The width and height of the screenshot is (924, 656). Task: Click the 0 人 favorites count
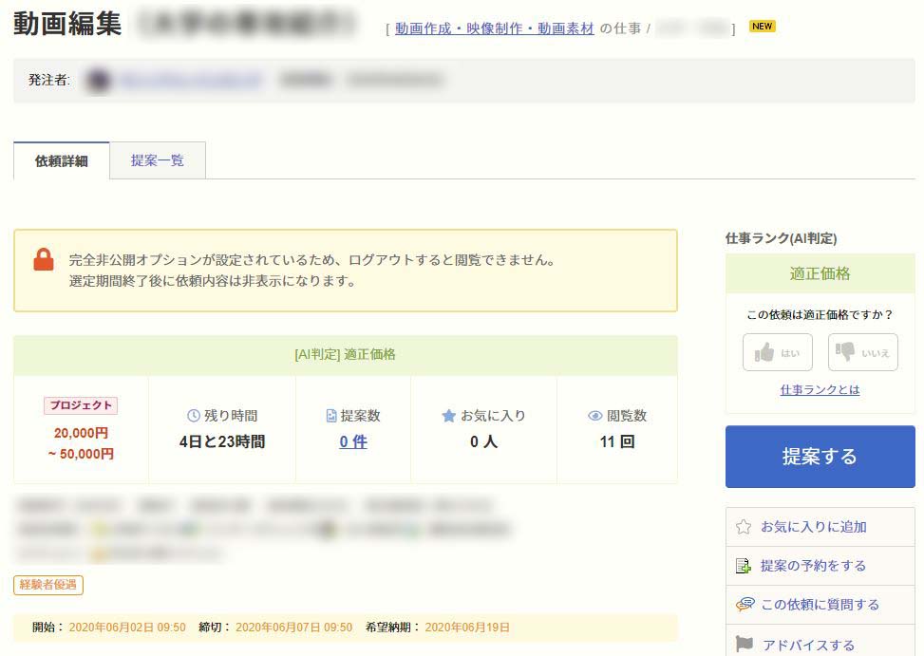click(x=483, y=441)
